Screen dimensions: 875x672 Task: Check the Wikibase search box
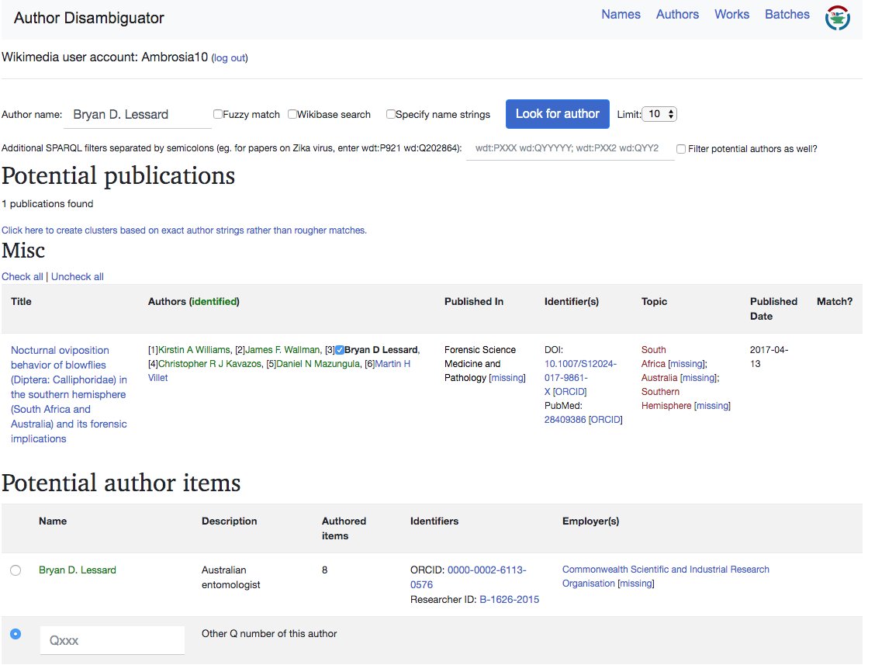tap(292, 113)
